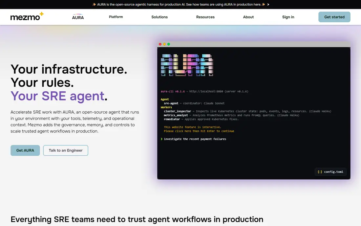Click the 'Please click here then hit Enter' text
This screenshot has width=361, height=226.
[x=199, y=131]
